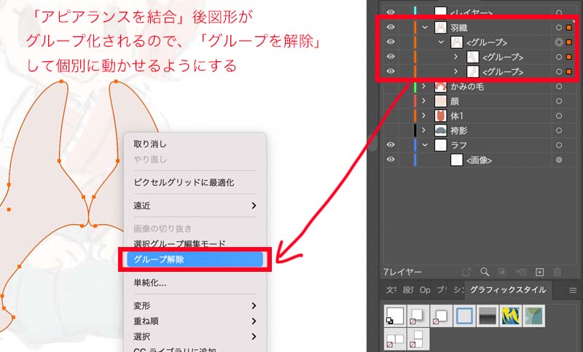Click the filled target circle of <画像>
Image resolution: width=583 pixels, height=352 pixels.
(x=559, y=160)
